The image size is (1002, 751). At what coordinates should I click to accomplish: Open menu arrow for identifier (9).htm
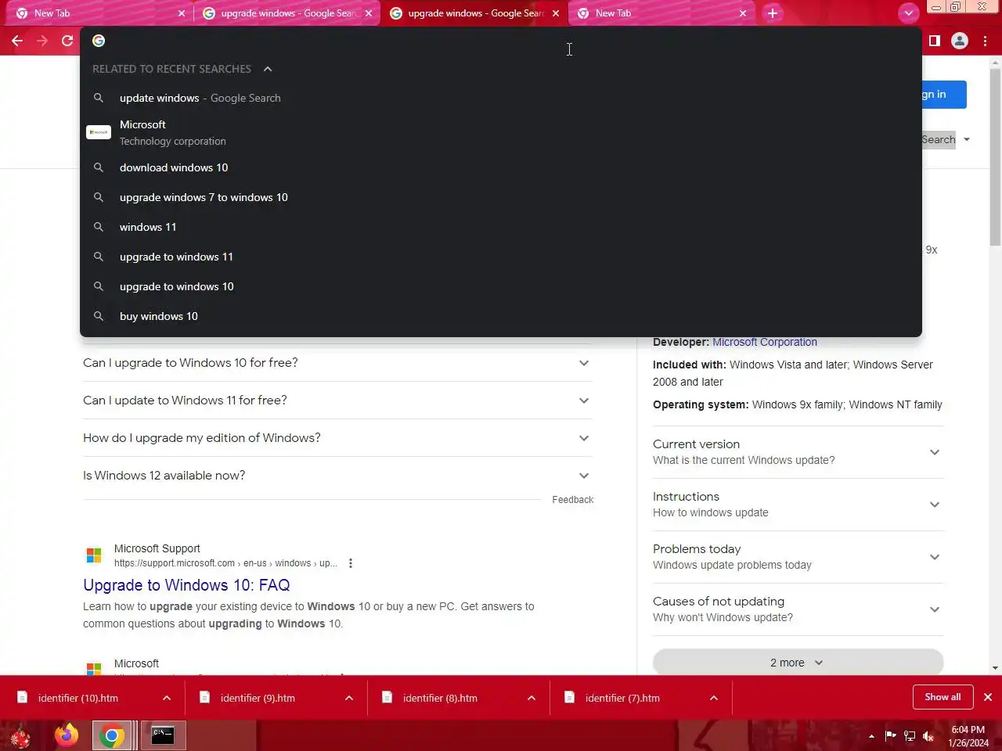[349, 698]
